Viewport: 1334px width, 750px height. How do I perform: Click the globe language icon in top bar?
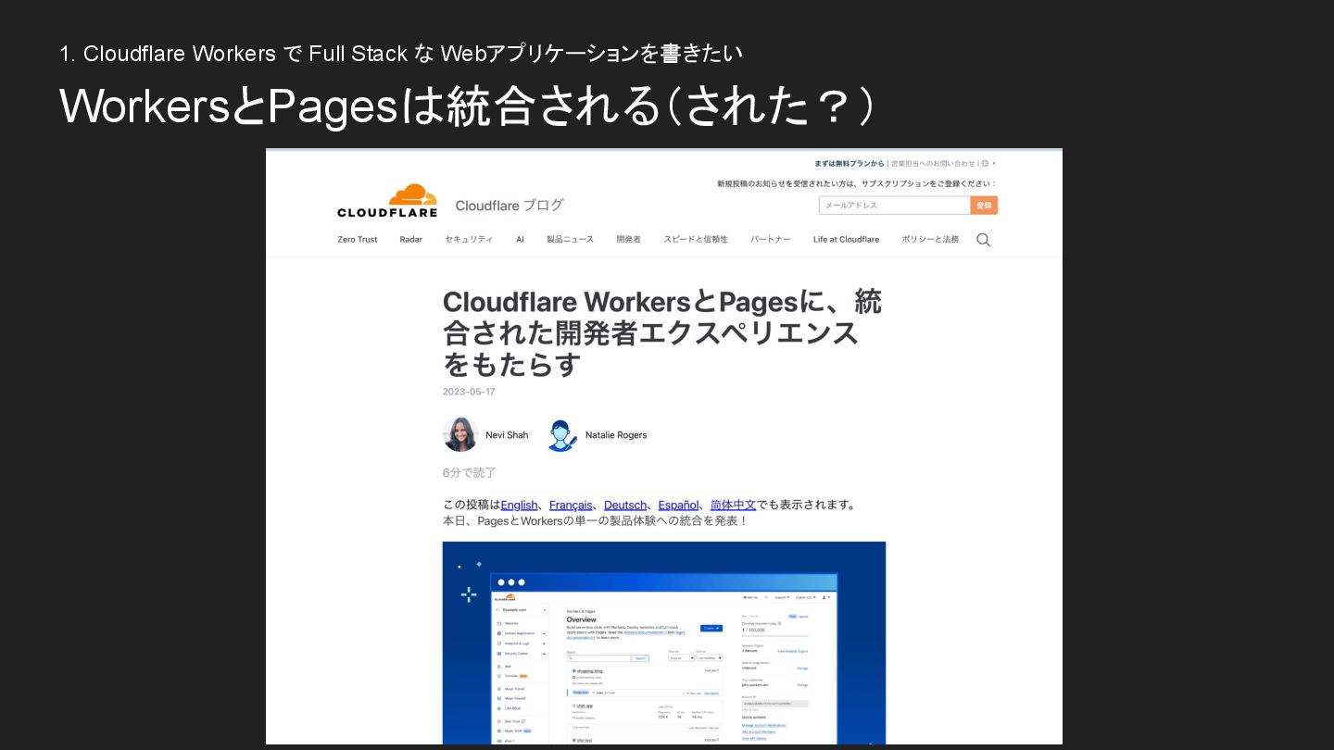(985, 163)
